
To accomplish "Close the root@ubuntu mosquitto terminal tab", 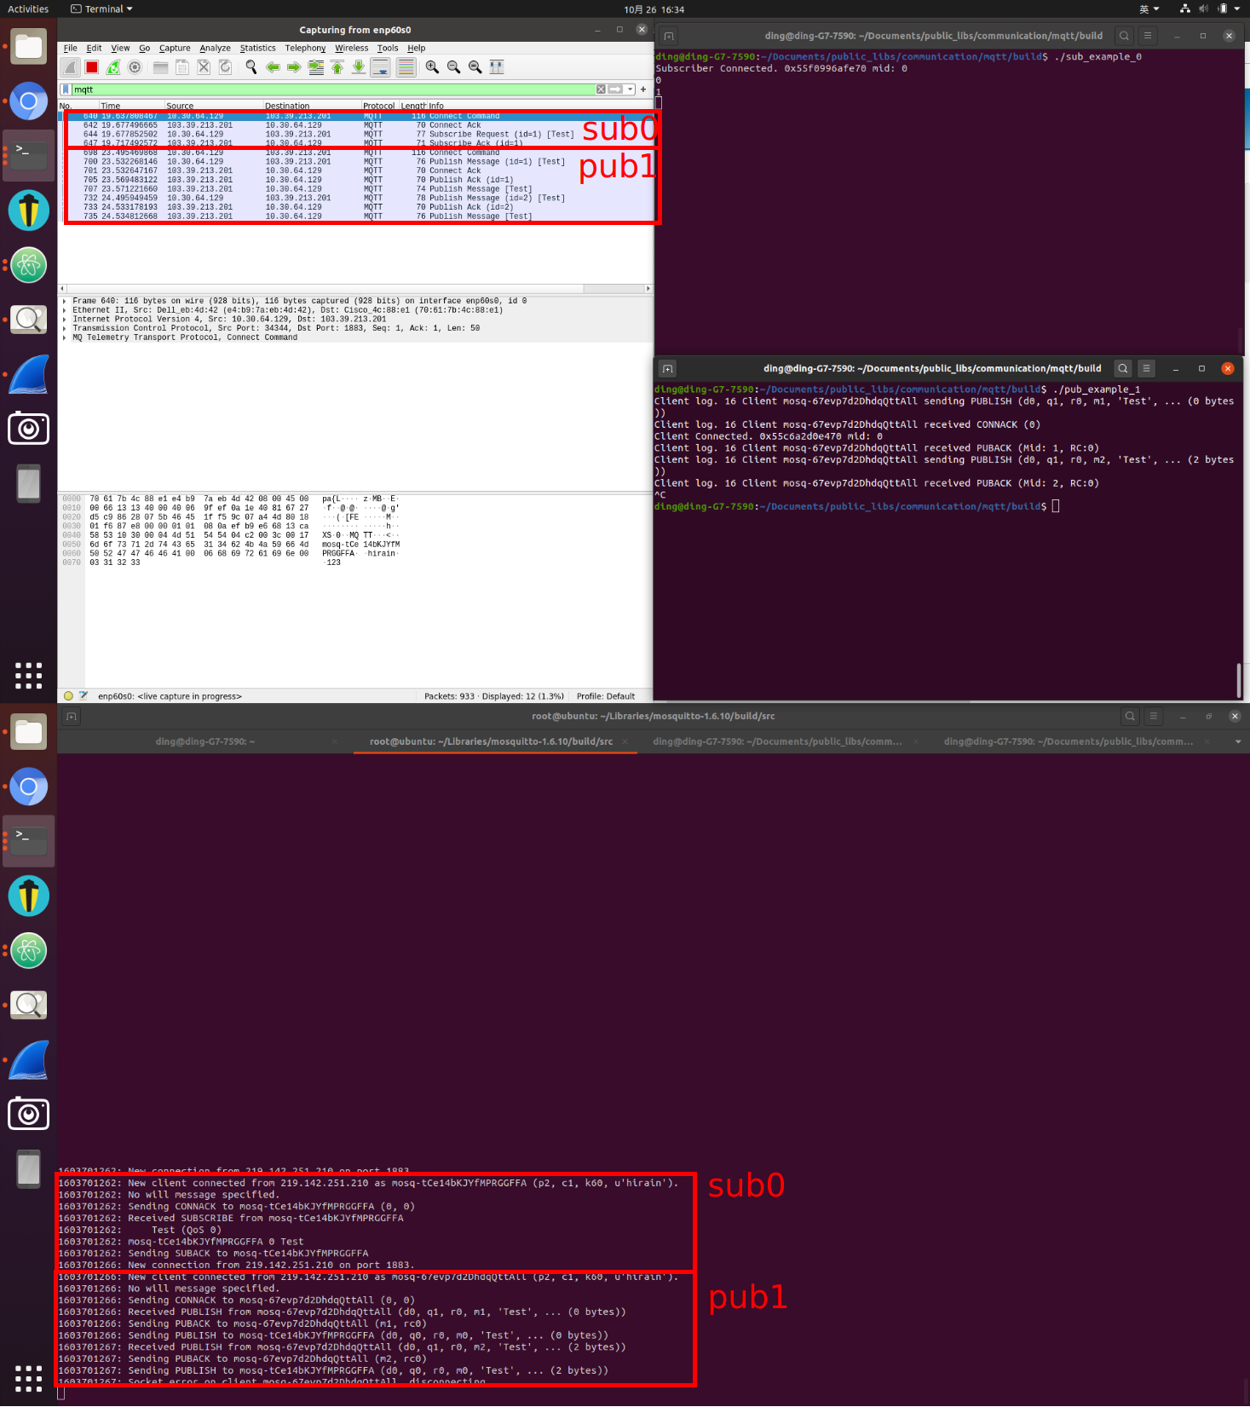I will 625,741.
